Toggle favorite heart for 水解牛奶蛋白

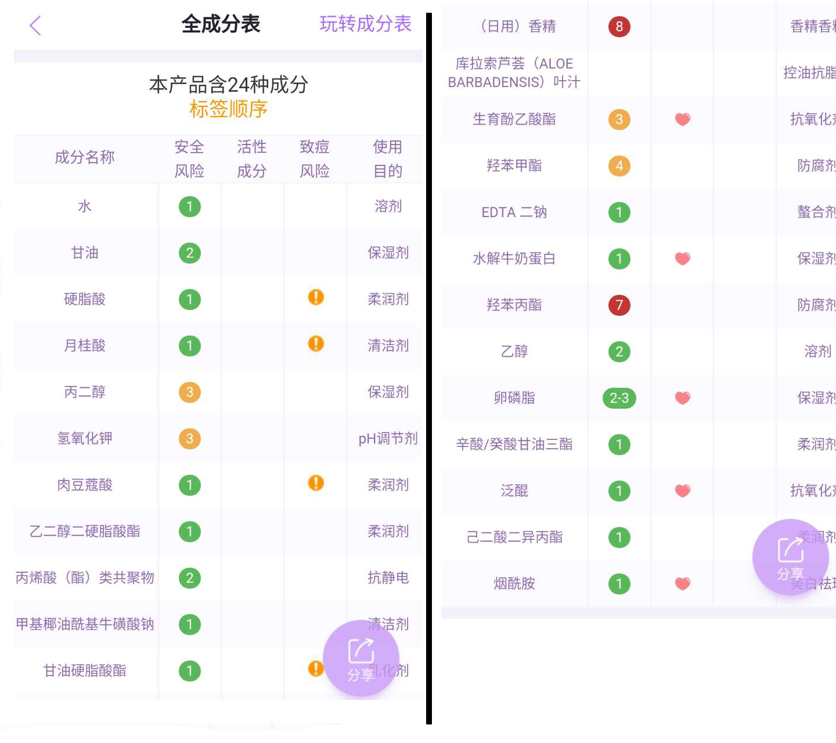pos(682,258)
